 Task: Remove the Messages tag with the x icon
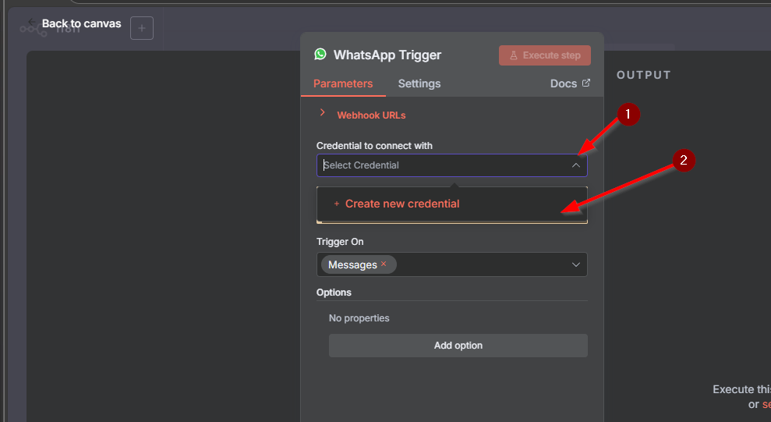click(384, 264)
